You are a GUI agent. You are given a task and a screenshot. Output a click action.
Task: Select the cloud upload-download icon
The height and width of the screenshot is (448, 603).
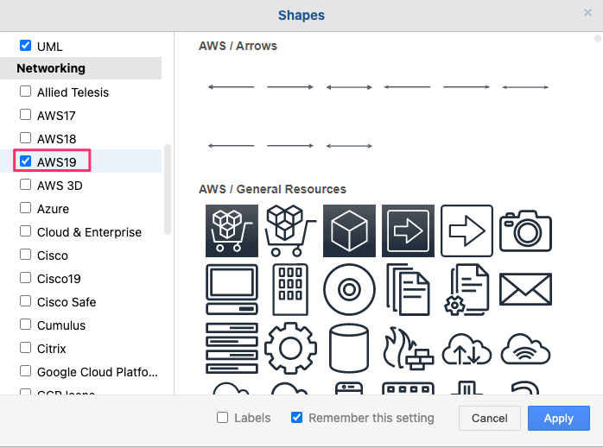(x=467, y=349)
